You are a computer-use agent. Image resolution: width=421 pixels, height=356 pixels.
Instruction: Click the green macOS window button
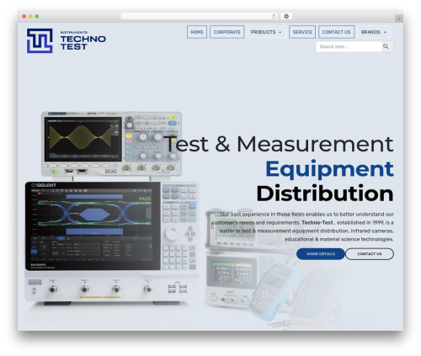pos(37,17)
